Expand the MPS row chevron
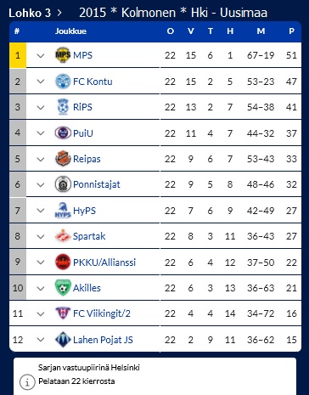The height and width of the screenshot is (395, 309). coord(41,55)
